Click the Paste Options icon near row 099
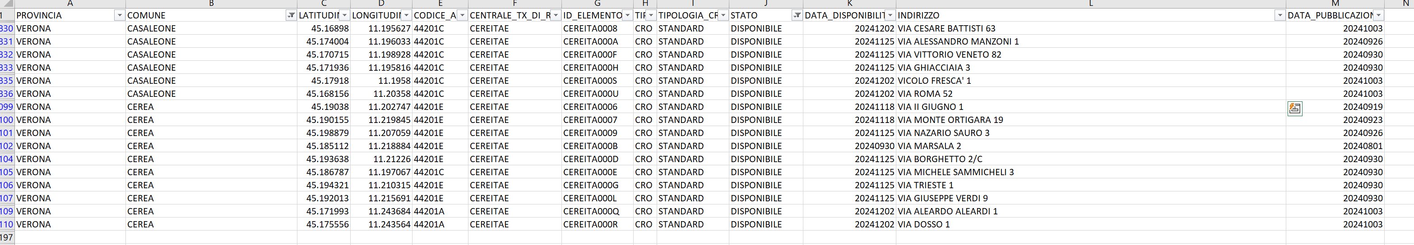This screenshot has width=1414, height=245. coord(1294,109)
